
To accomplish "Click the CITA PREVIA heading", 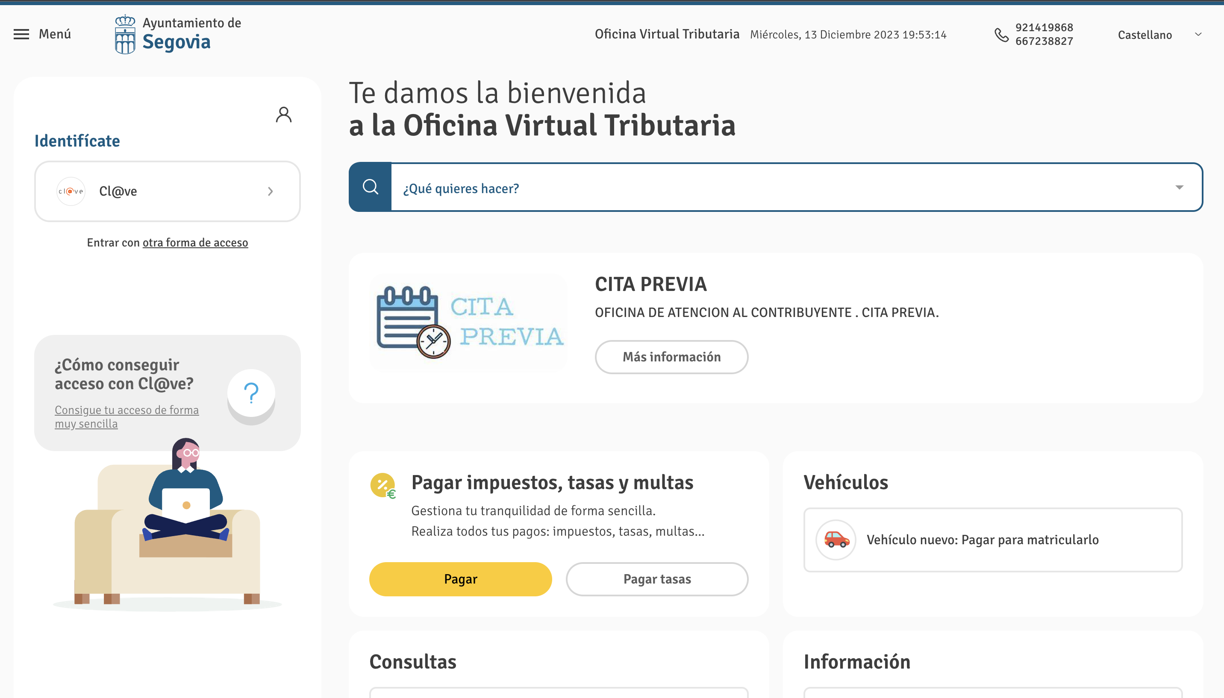I will (x=651, y=284).
